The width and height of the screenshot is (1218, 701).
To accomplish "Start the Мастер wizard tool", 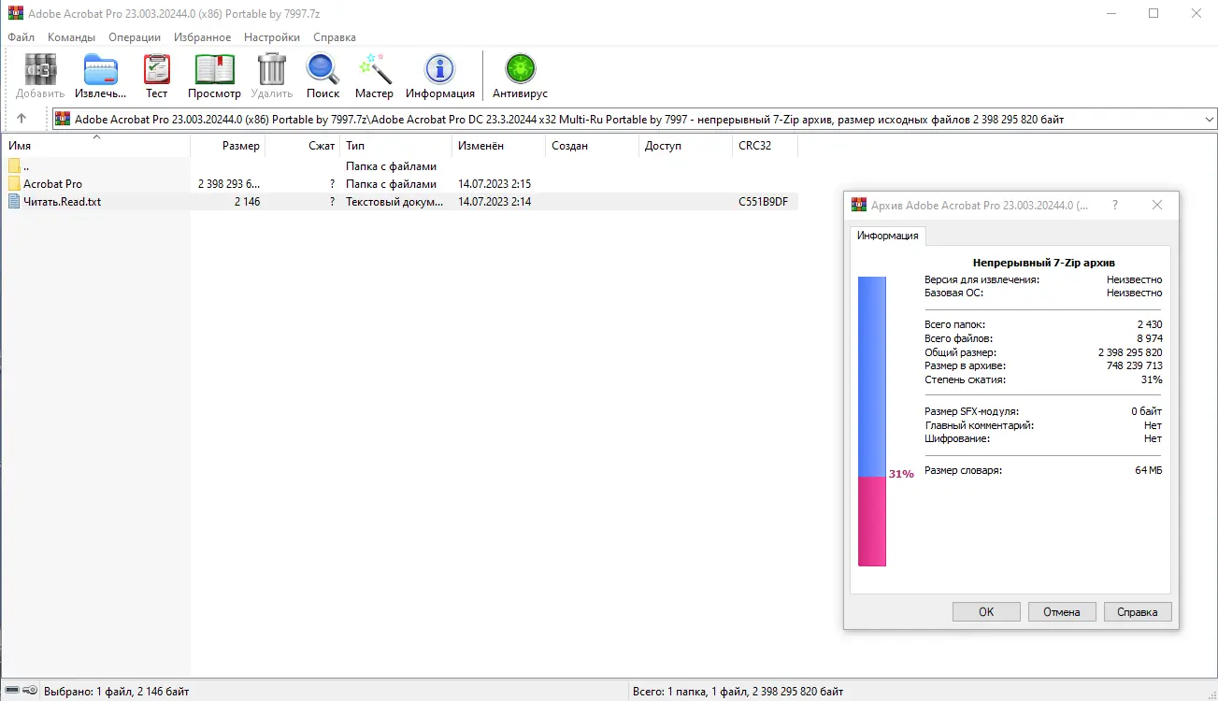I will (x=374, y=75).
